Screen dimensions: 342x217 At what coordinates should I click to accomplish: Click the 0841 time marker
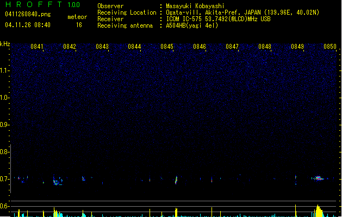click(x=37, y=47)
